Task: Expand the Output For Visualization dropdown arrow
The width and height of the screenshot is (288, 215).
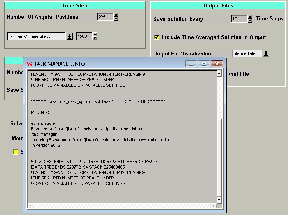Action: coord(266,53)
